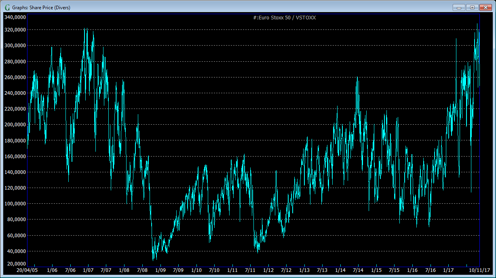The image size is (496, 278).
Task: Click the green G application icon
Action: point(7,7)
